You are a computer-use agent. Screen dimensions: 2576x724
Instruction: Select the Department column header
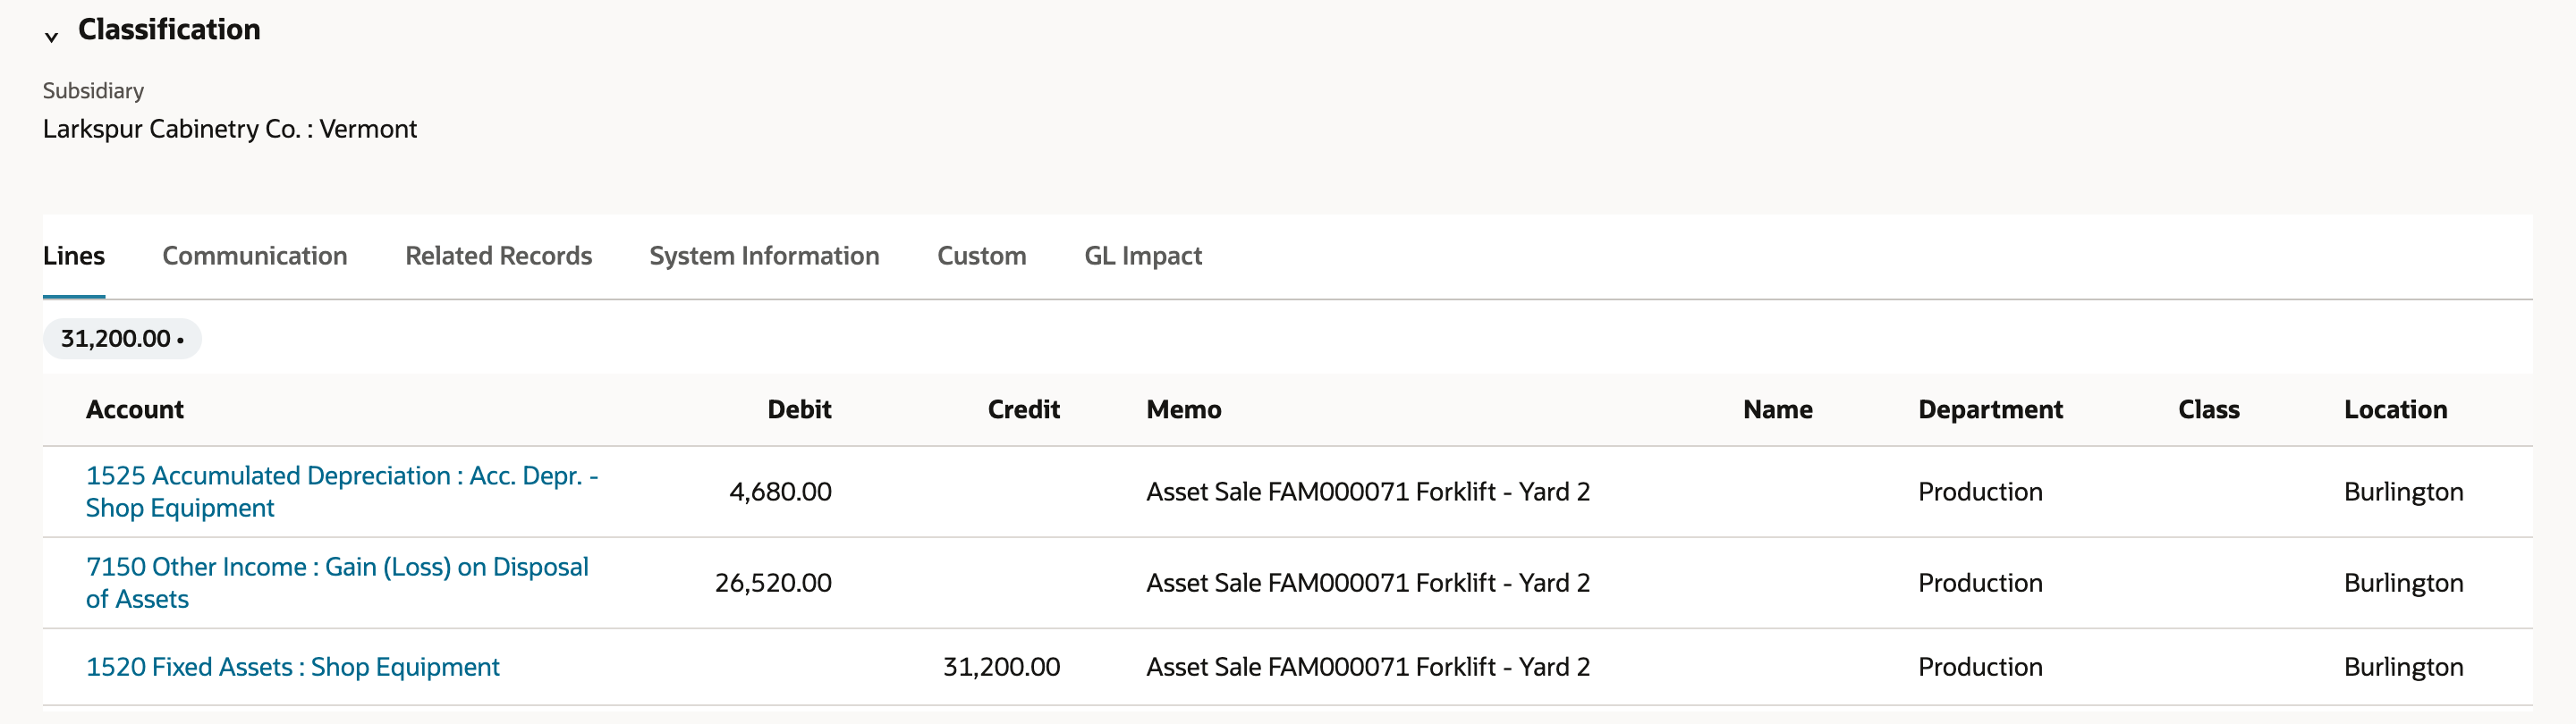[x=1990, y=409]
